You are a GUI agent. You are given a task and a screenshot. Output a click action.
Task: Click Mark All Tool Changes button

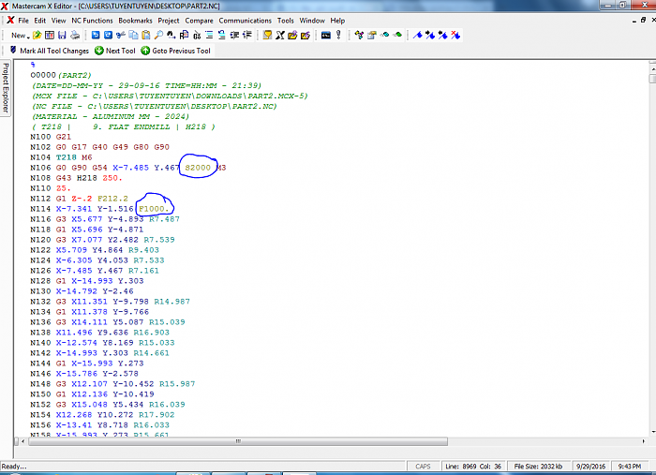click(50, 51)
